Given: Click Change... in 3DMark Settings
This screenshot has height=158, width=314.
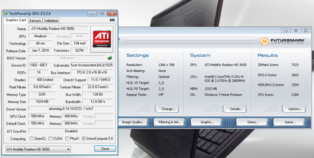Looking at the screenshot, I should (x=168, y=109).
